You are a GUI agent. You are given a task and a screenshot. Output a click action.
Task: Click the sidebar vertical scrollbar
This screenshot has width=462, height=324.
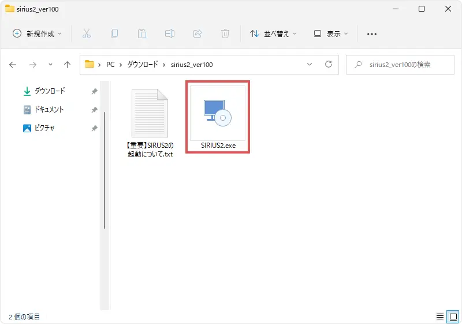click(x=105, y=170)
